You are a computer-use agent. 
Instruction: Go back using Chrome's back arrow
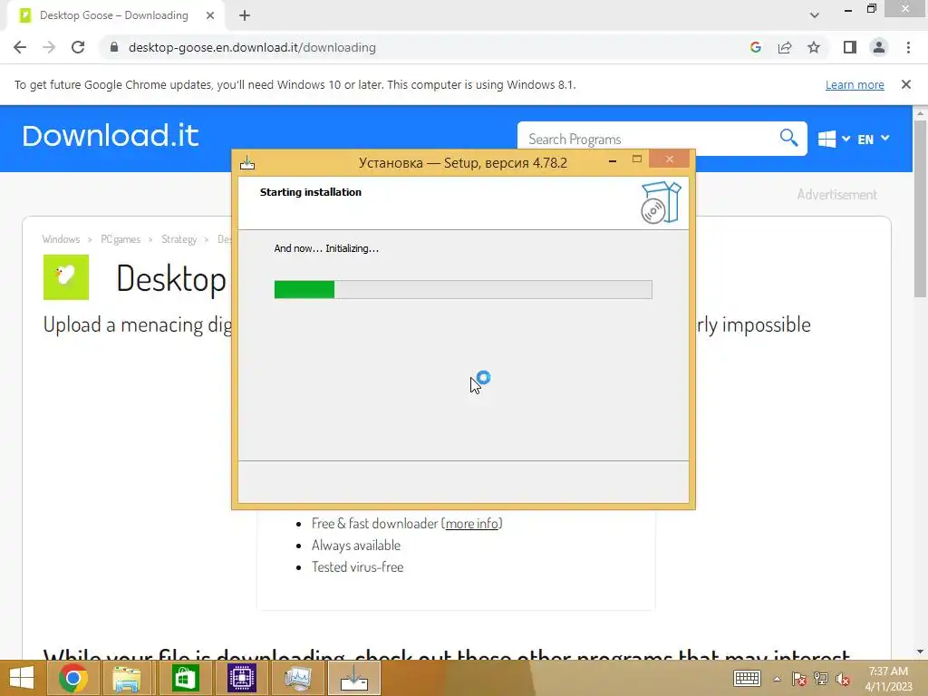(x=20, y=47)
